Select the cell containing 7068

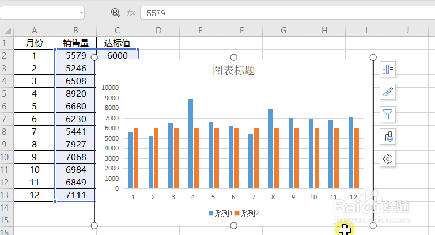click(x=75, y=157)
